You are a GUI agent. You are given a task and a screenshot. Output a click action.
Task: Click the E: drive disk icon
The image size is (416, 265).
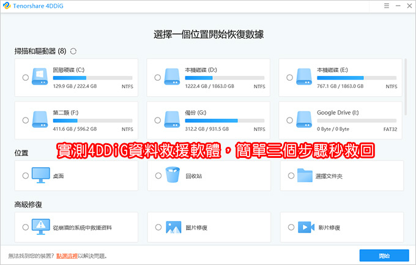tap(304, 77)
